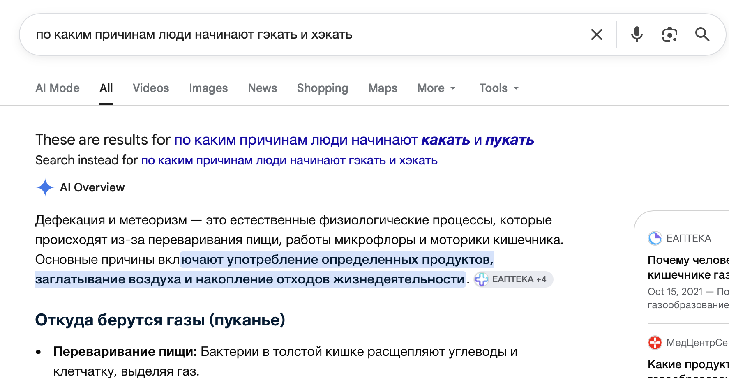Click МедЦентрСер... source name in sidebar
The image size is (729, 378).
(x=698, y=342)
